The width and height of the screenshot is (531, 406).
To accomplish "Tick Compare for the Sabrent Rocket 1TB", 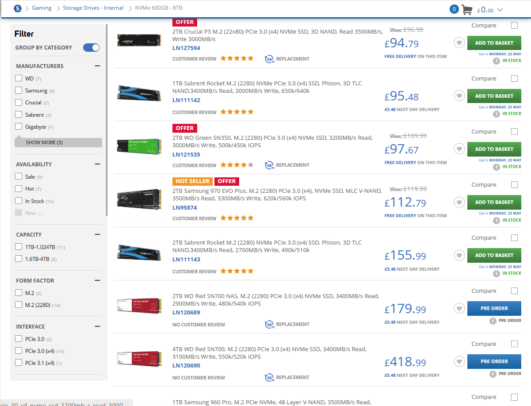I will coord(514,78).
